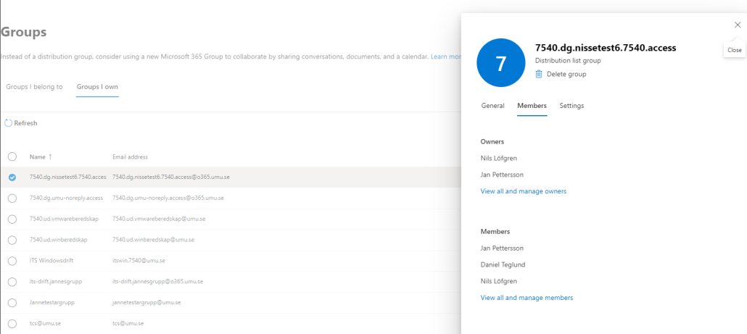Image resolution: width=747 pixels, height=334 pixels.
Task: Click the trash icon next to Delete group
Action: [x=539, y=74]
